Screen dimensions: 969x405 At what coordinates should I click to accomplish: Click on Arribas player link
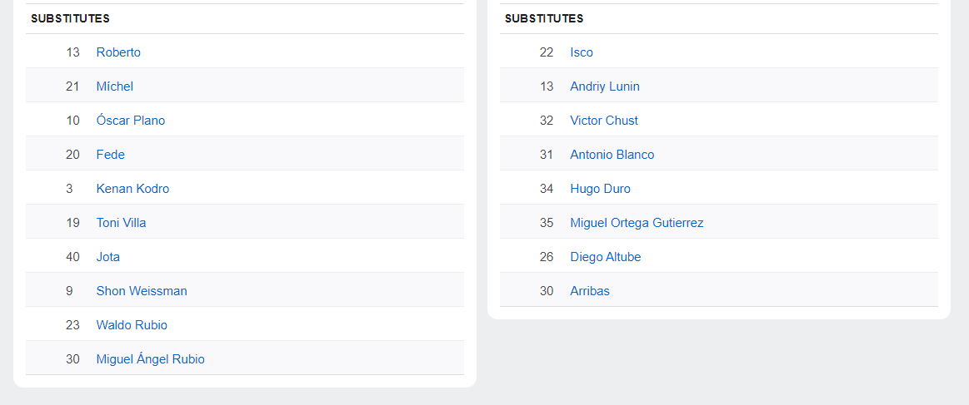coord(590,291)
